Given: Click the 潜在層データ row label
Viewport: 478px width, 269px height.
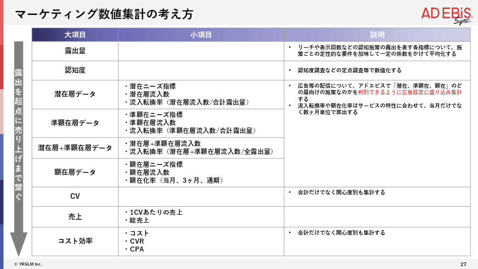Looking at the screenshot, I should click(75, 94).
